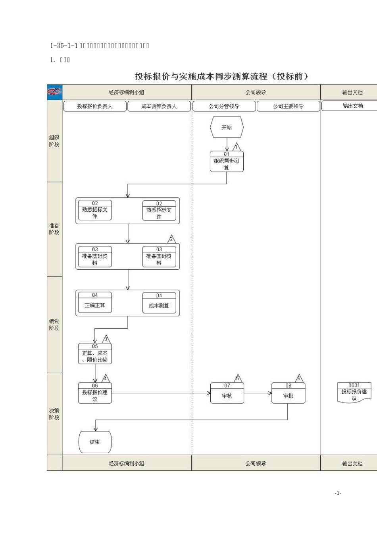Click the 投标报价负责人 column header
The height and width of the screenshot is (534, 377).
pyautogui.click(x=95, y=106)
